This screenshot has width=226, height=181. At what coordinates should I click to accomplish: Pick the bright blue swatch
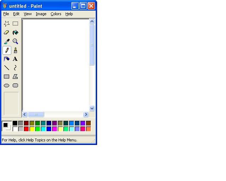click(49, 129)
